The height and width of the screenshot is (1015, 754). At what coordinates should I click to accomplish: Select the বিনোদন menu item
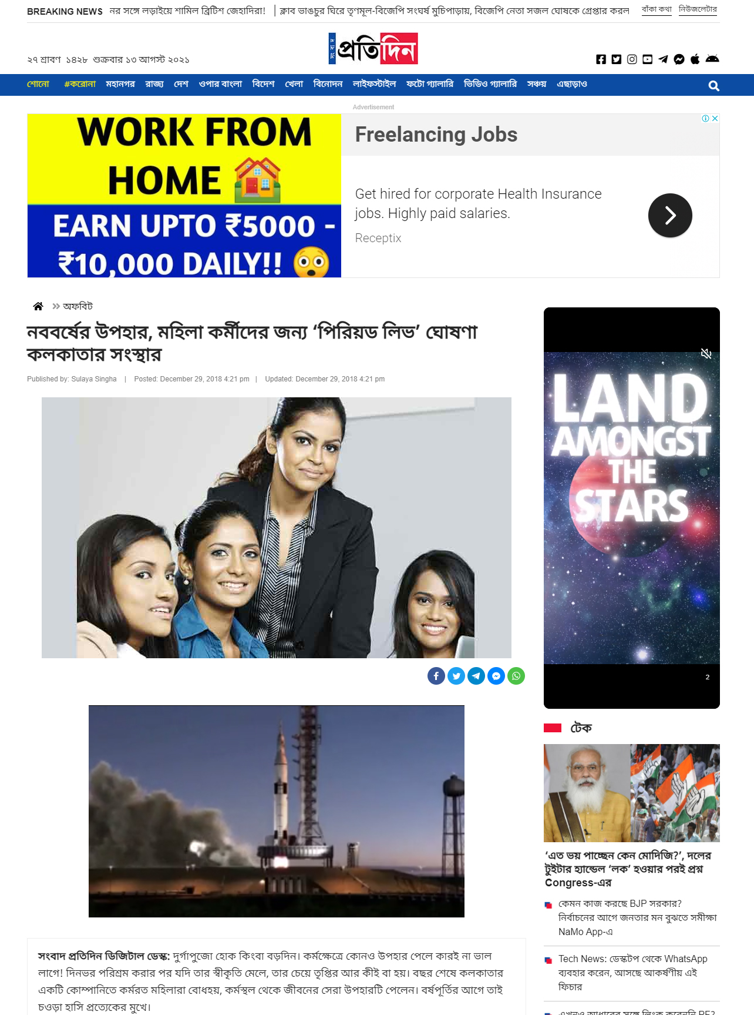[328, 84]
